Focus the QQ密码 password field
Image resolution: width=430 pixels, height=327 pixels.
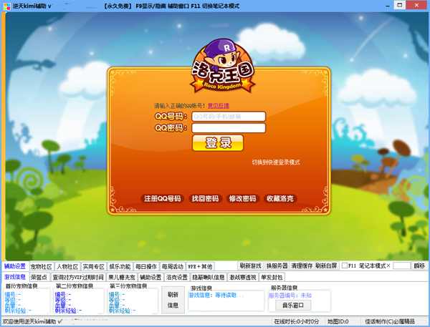[x=229, y=128]
